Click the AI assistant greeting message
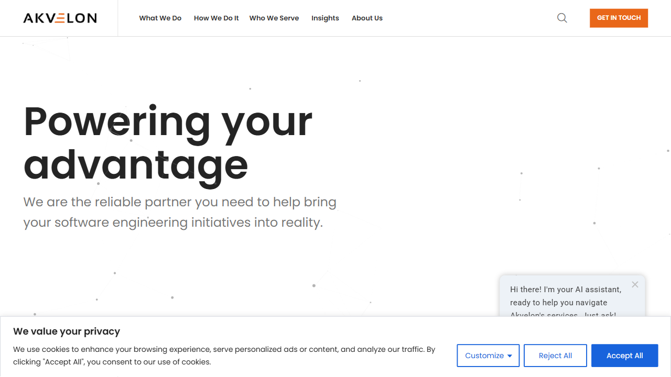The width and height of the screenshot is (671, 377). pos(566,302)
